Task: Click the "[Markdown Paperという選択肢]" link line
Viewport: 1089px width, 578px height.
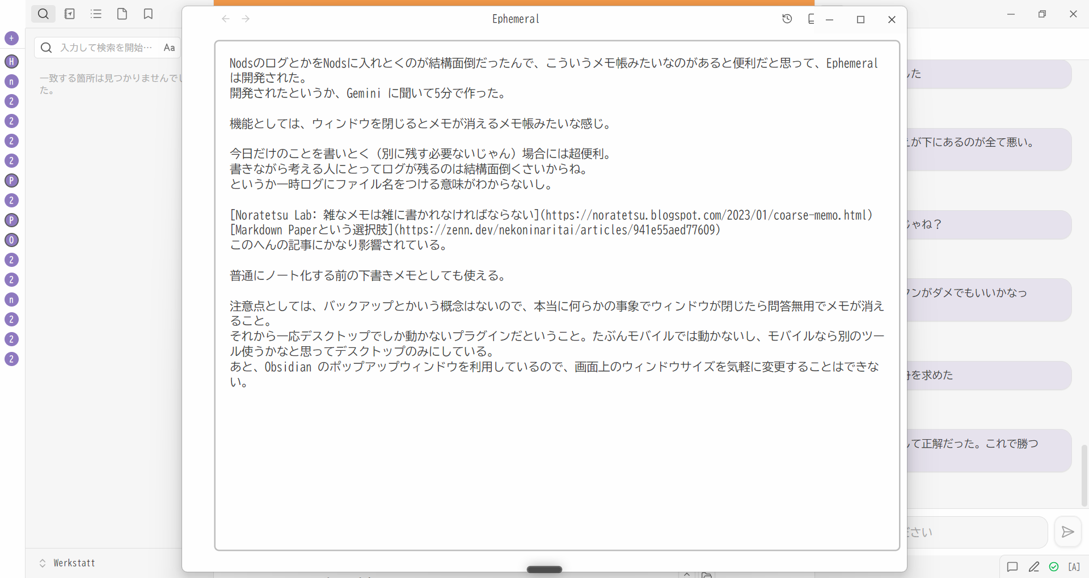Action: tap(475, 229)
